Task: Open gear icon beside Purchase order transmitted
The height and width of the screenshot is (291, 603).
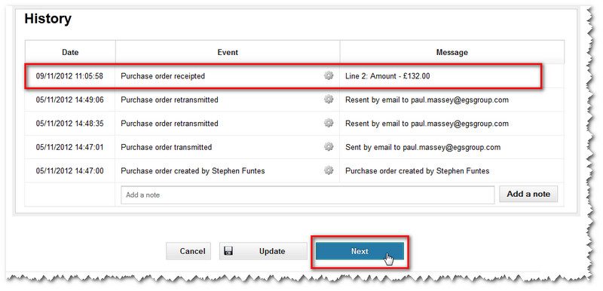Action: [x=329, y=147]
